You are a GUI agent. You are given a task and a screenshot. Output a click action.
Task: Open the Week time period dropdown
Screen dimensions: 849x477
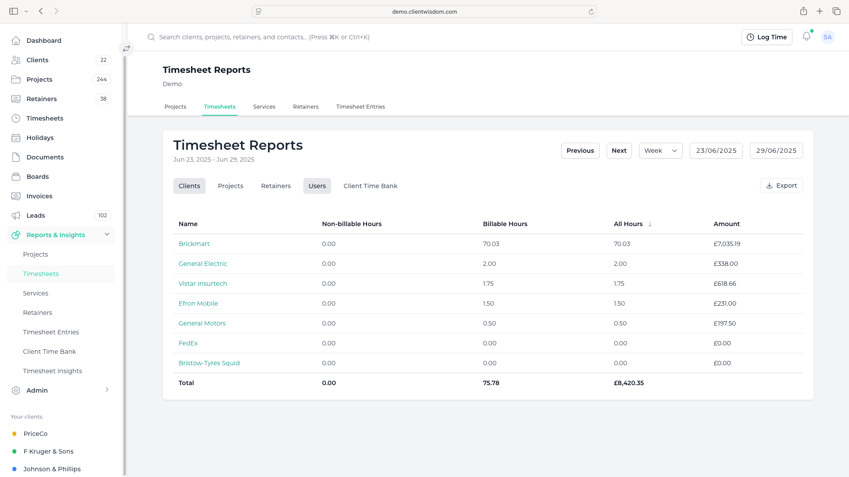click(x=660, y=151)
